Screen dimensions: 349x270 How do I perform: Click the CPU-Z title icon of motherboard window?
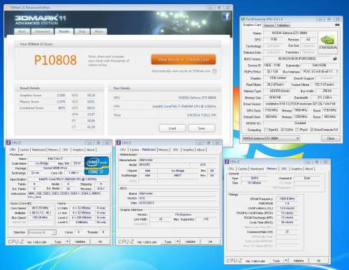119,143
